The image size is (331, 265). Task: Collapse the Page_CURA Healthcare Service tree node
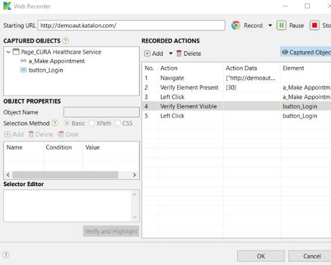click(x=8, y=52)
